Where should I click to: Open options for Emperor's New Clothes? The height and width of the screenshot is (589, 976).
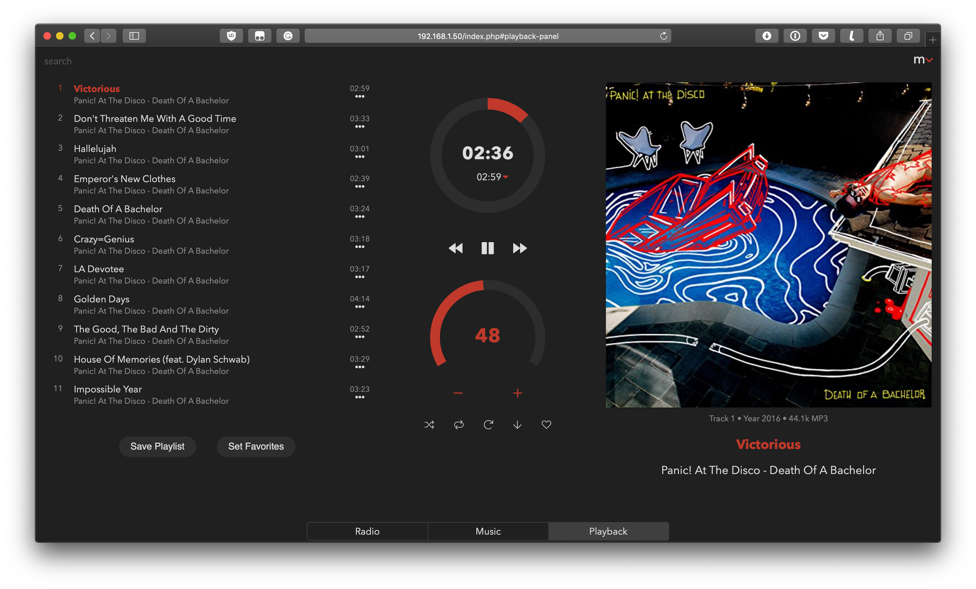click(x=360, y=187)
